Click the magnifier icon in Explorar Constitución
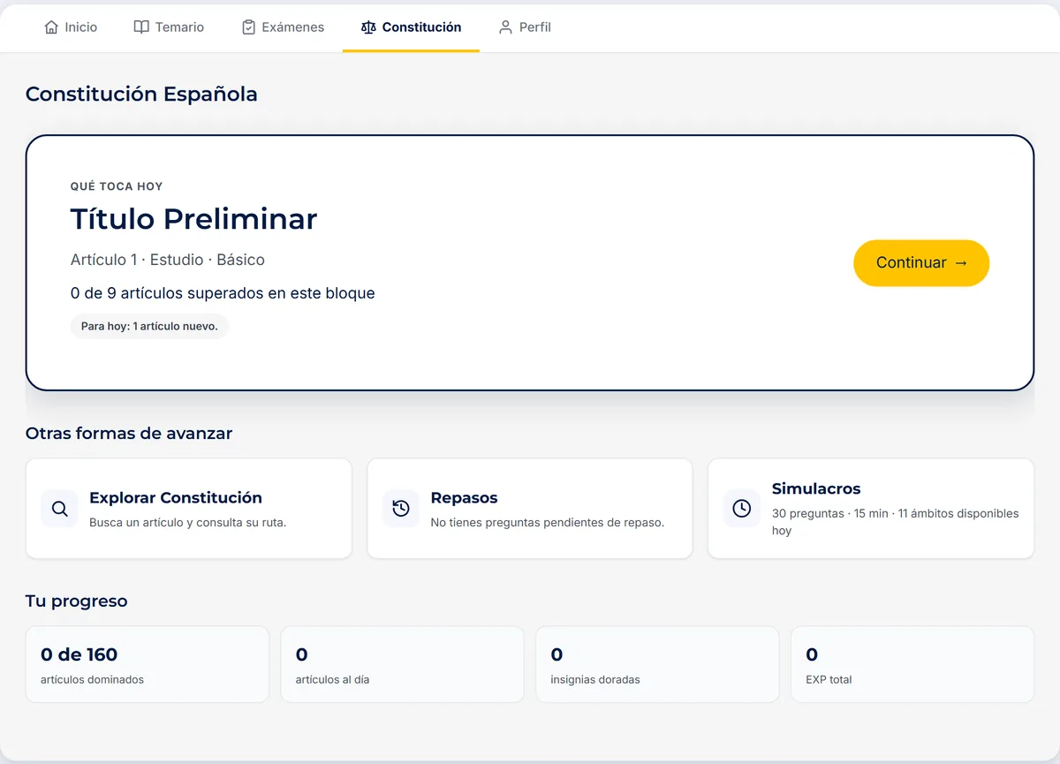 point(59,509)
